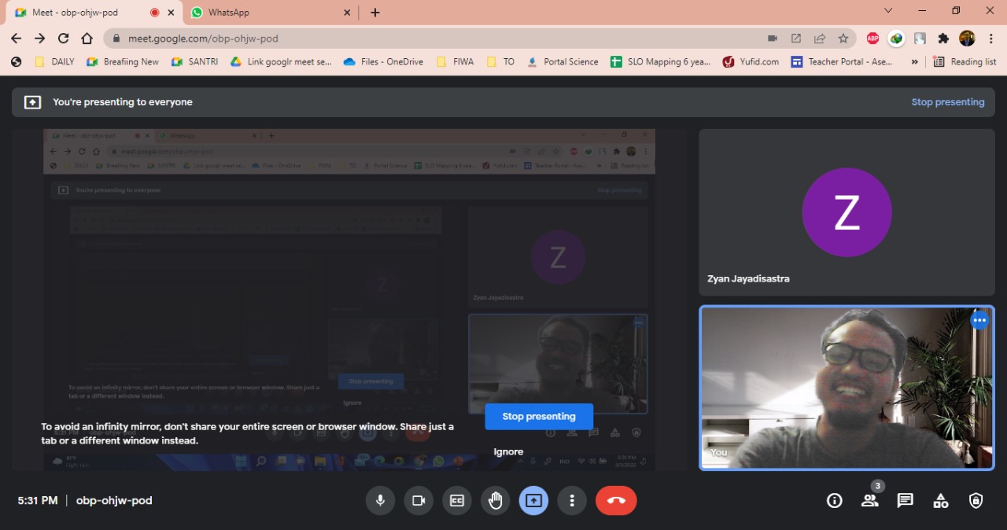
Task: Click Ignore under the infinity mirror warning
Action: 508,451
